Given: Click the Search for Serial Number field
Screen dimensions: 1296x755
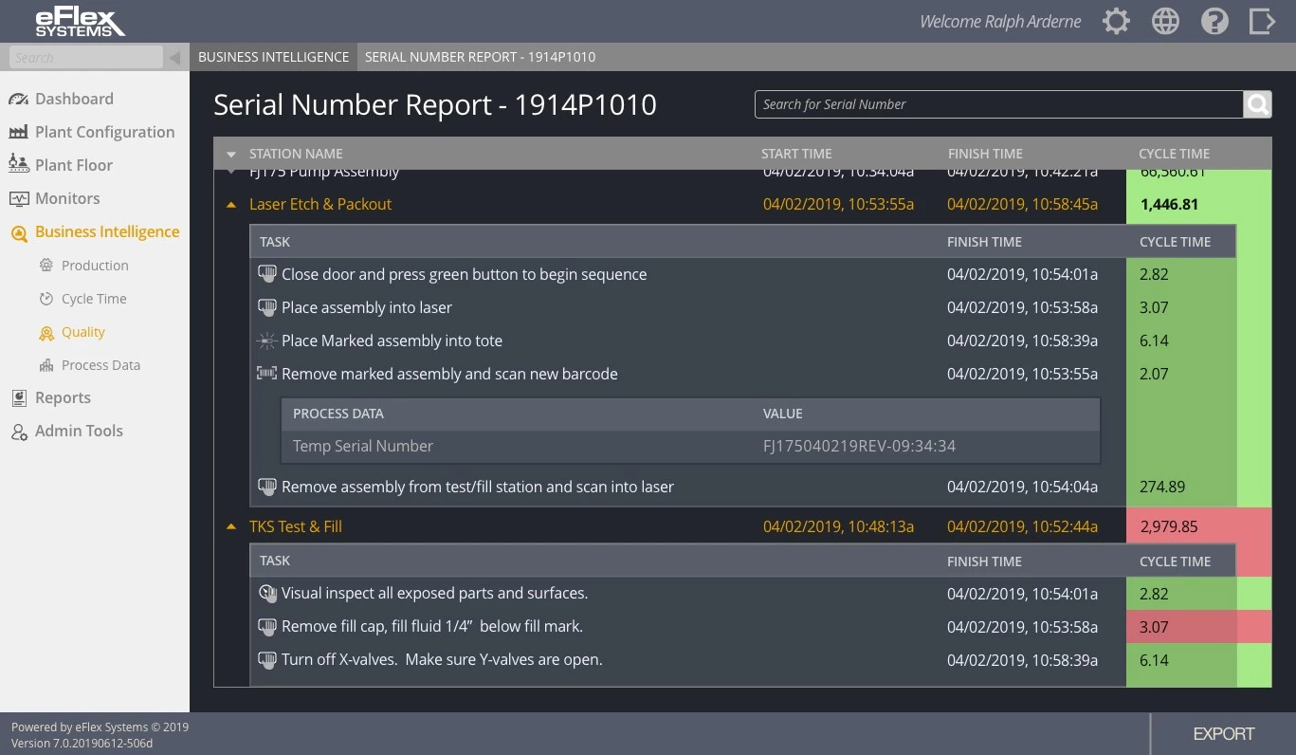Looking at the screenshot, I should pyautogui.click(x=998, y=104).
